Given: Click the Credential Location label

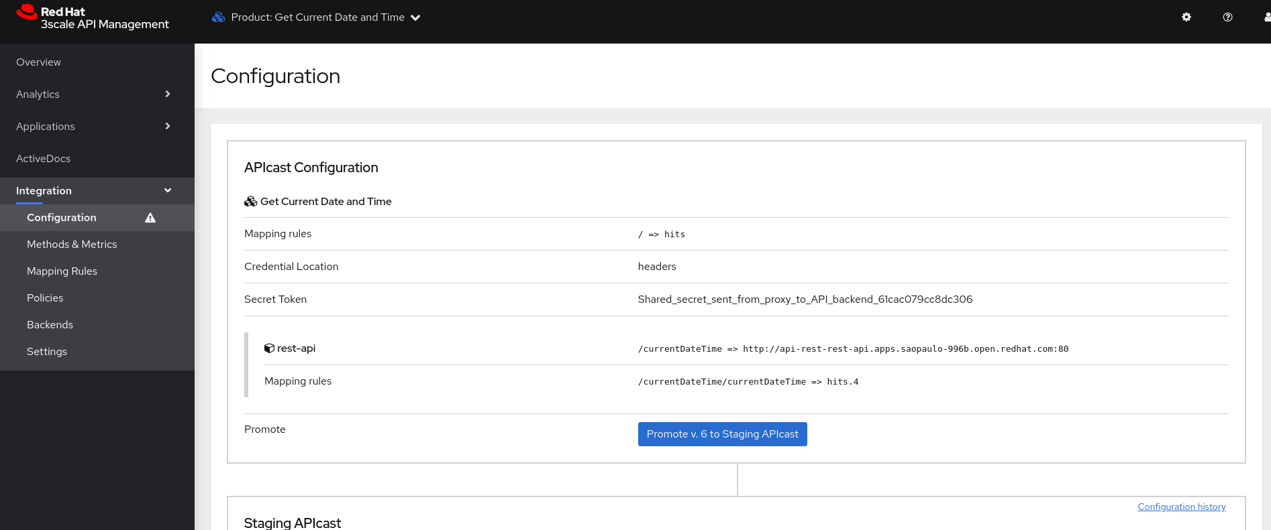Looking at the screenshot, I should (291, 267).
